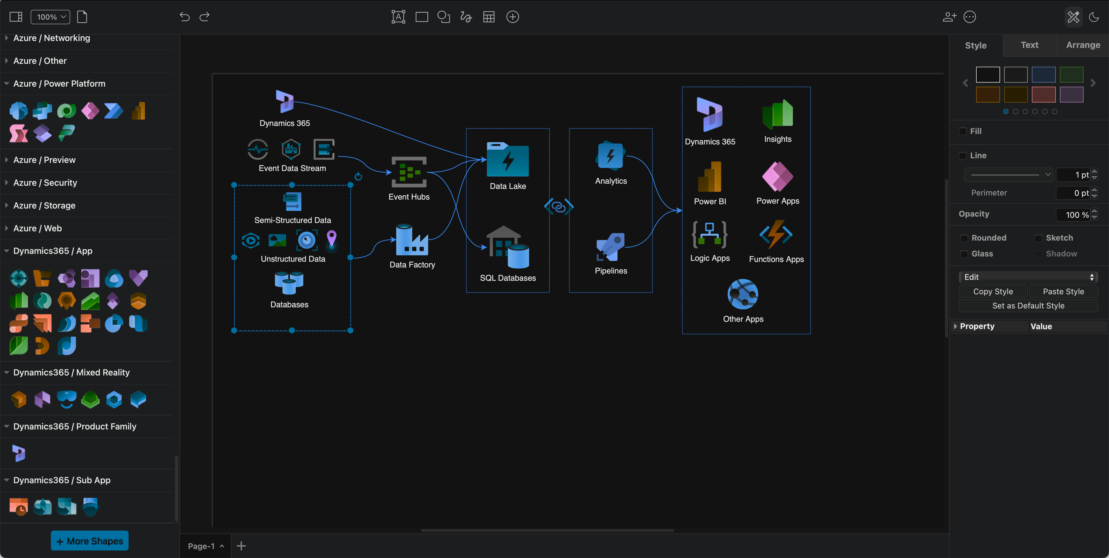Screen dimensions: 1109x558
Task: Switch to the Text tab in right panel
Action: pyautogui.click(x=1029, y=45)
